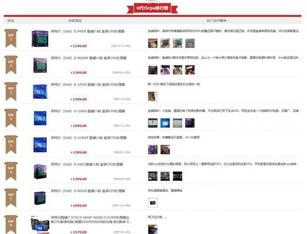
Task: Click price ¥1149.00 of i5-9400F
Action: click(79, 46)
